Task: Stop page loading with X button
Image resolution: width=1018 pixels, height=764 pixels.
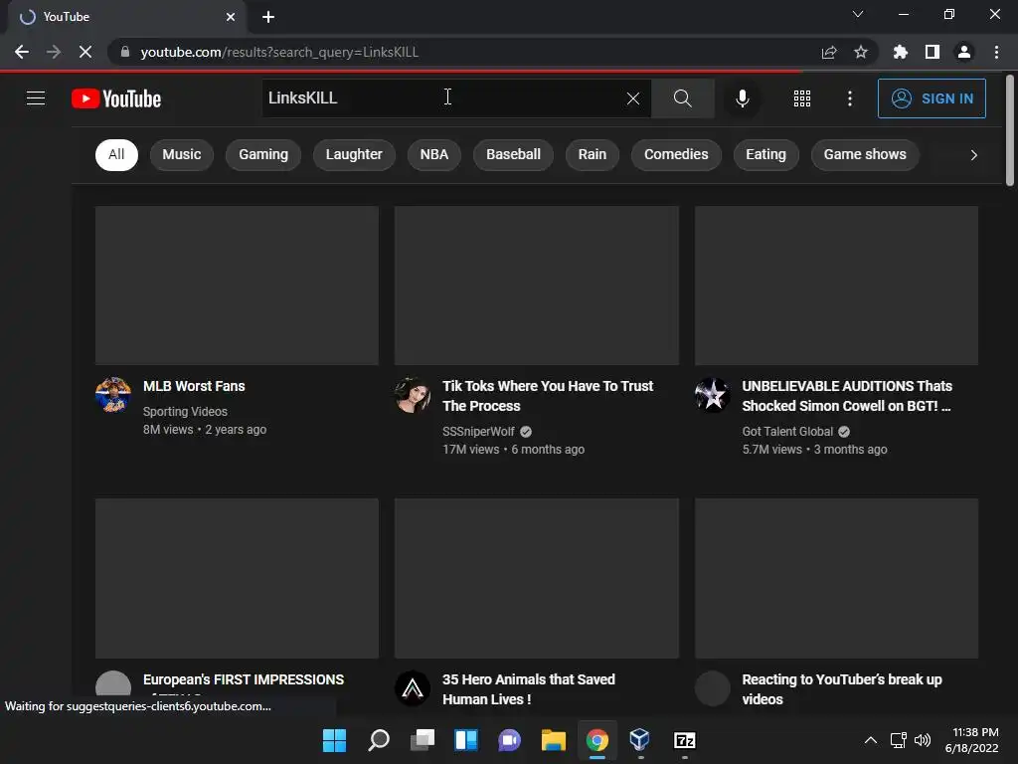Action: pos(85,52)
